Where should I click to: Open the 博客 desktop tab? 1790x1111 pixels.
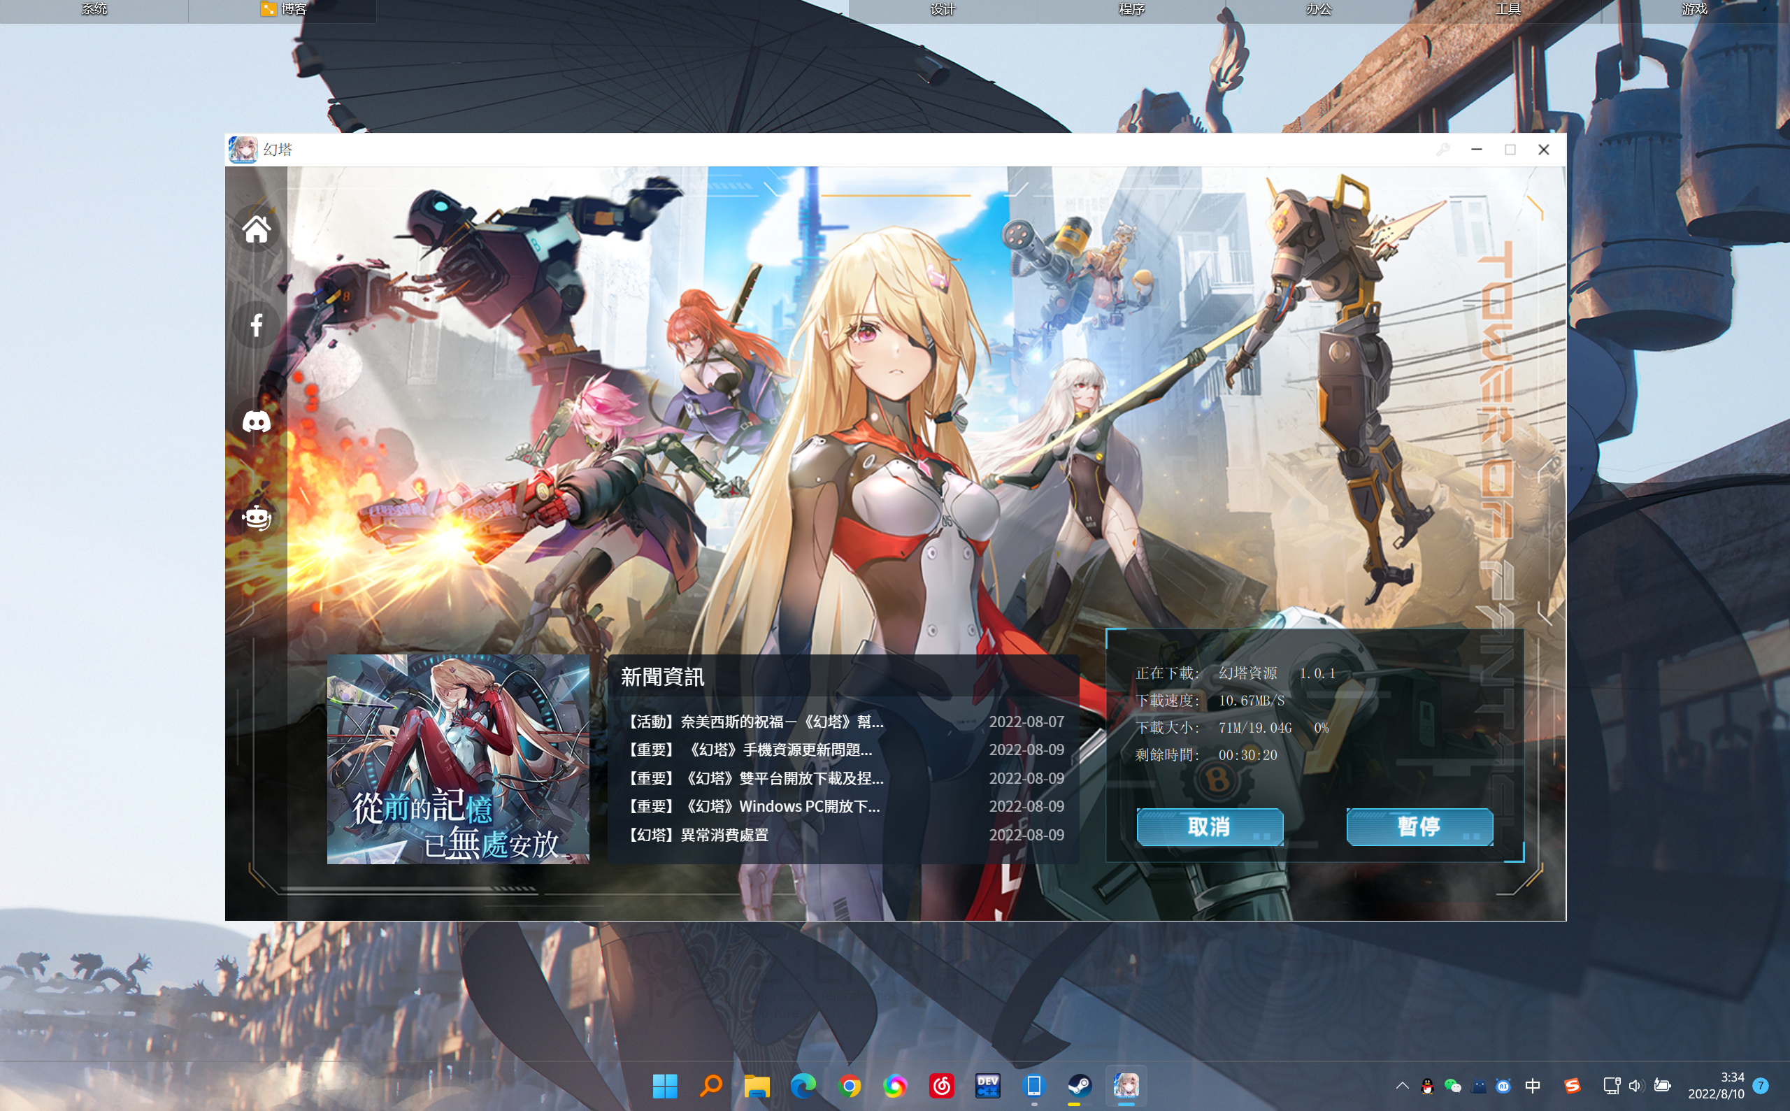(283, 9)
